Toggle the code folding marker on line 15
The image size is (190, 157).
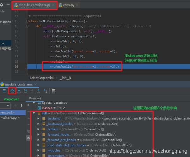tap(27, 21)
